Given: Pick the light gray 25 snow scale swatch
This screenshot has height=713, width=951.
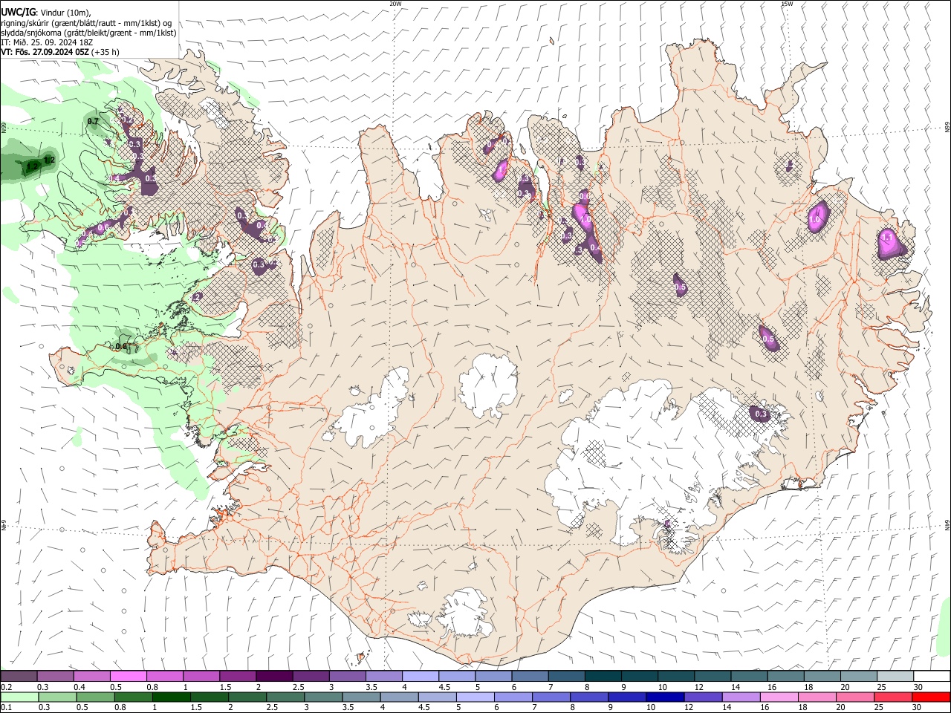Looking at the screenshot, I should click(x=895, y=676).
